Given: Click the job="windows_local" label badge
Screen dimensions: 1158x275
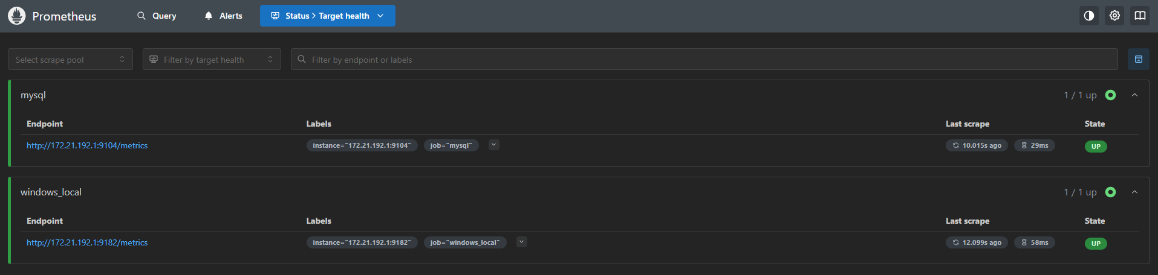Looking at the screenshot, I should tap(465, 242).
